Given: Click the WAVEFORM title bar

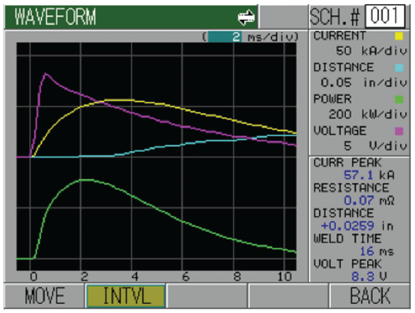Looking at the screenshot, I should 131,16.
